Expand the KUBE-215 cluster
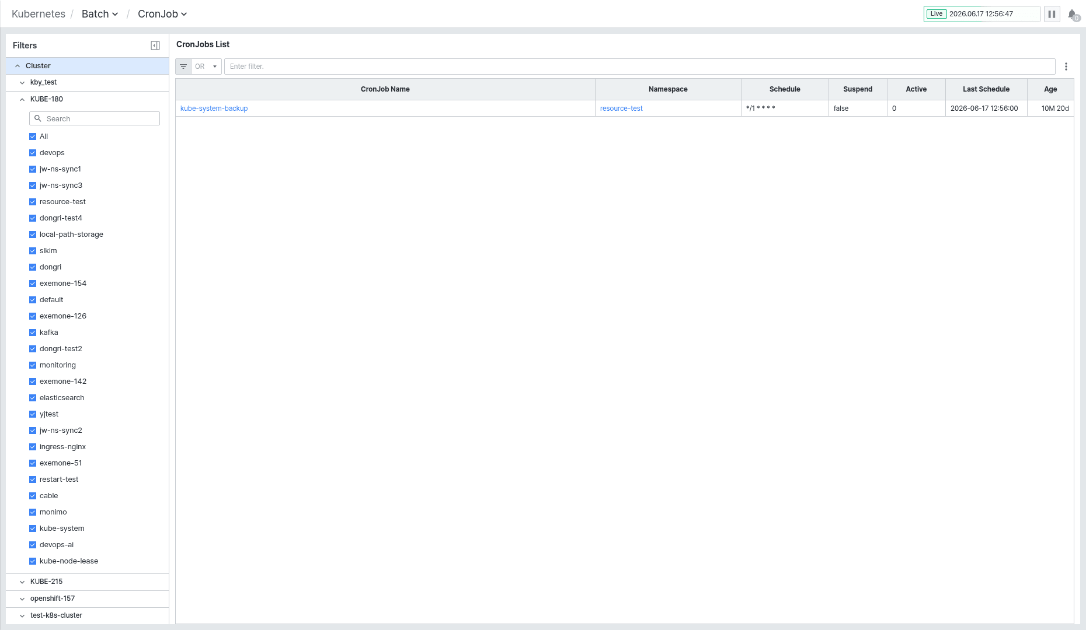Viewport: 1086px width, 630px height. click(x=22, y=582)
